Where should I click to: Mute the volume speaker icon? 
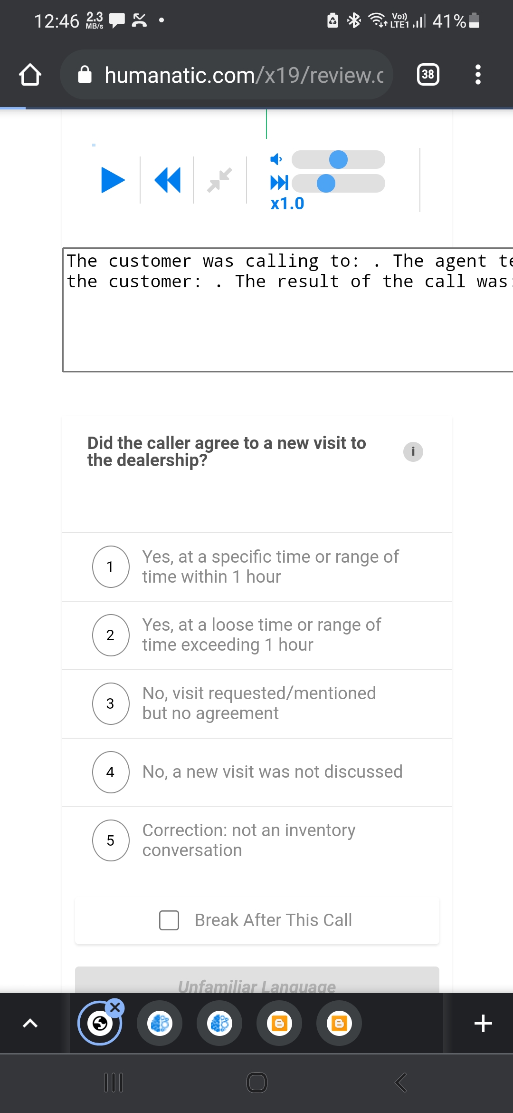tap(276, 159)
